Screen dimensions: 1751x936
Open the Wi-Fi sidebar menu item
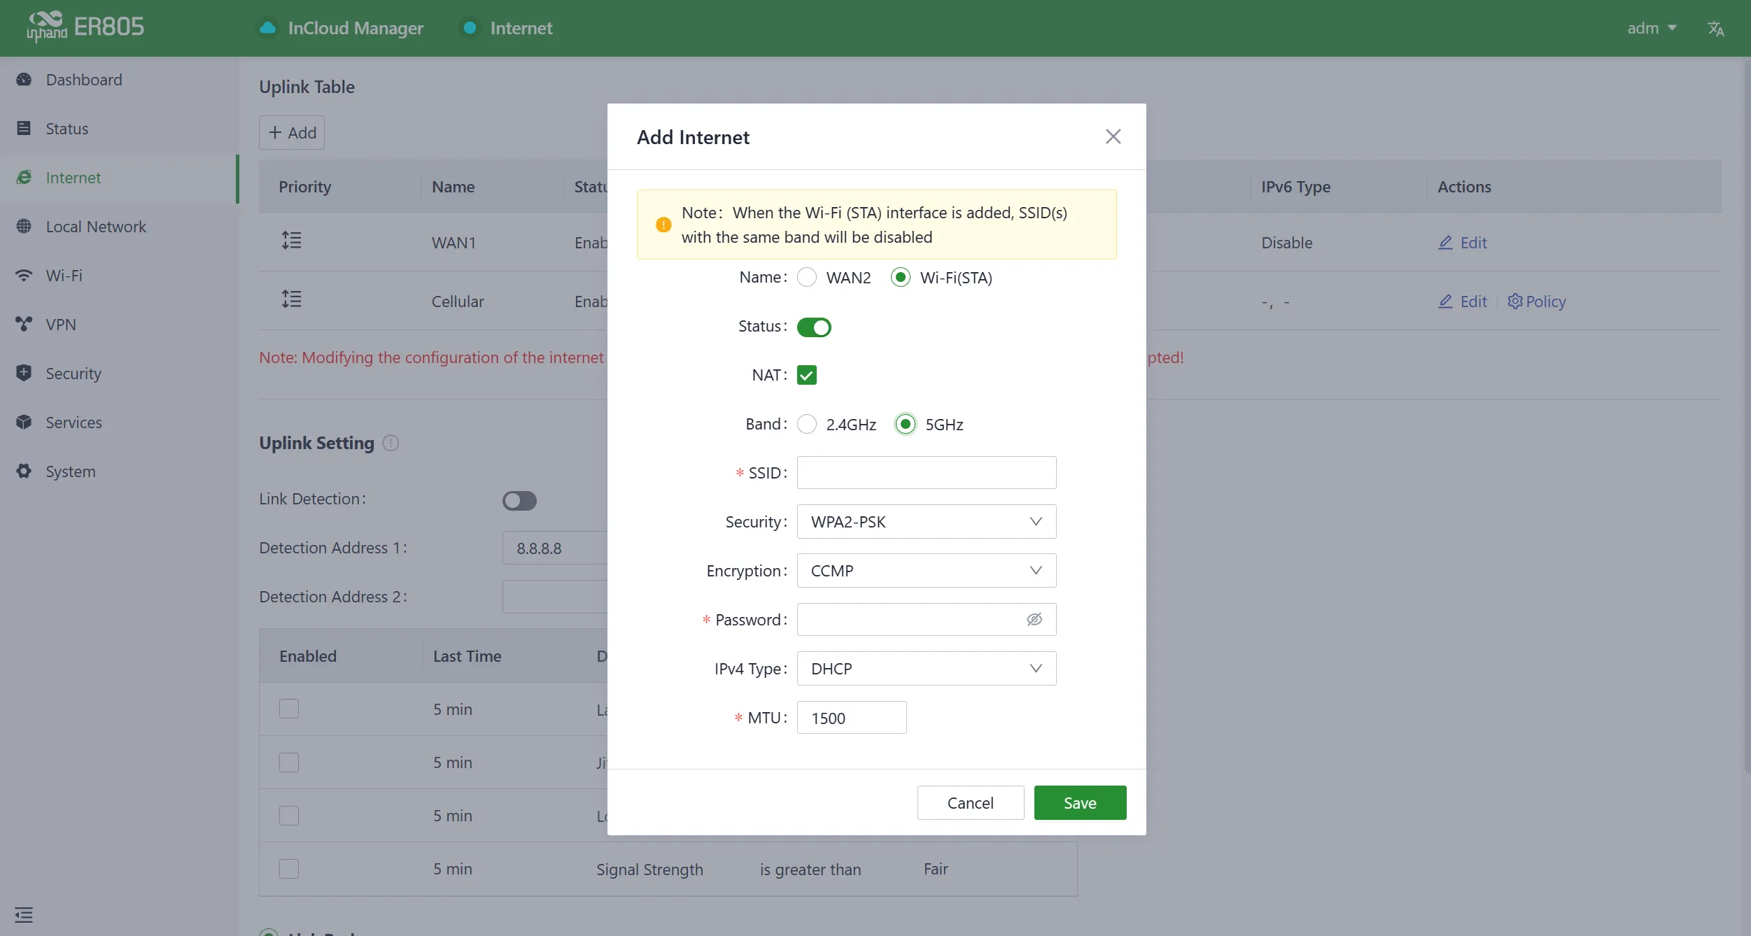[x=119, y=276]
